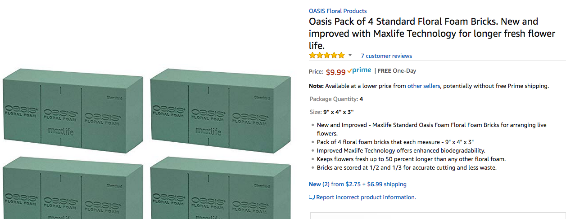Click the maxlife logo on top-left brick
Viewport: 566px width, 219px height.
pos(61,132)
